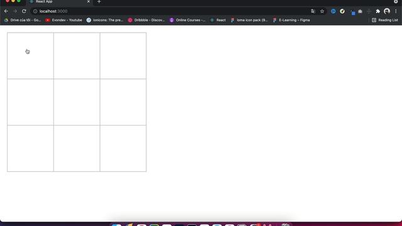Mark the bottom-middle board cell
The image size is (402, 226).
tap(77, 148)
